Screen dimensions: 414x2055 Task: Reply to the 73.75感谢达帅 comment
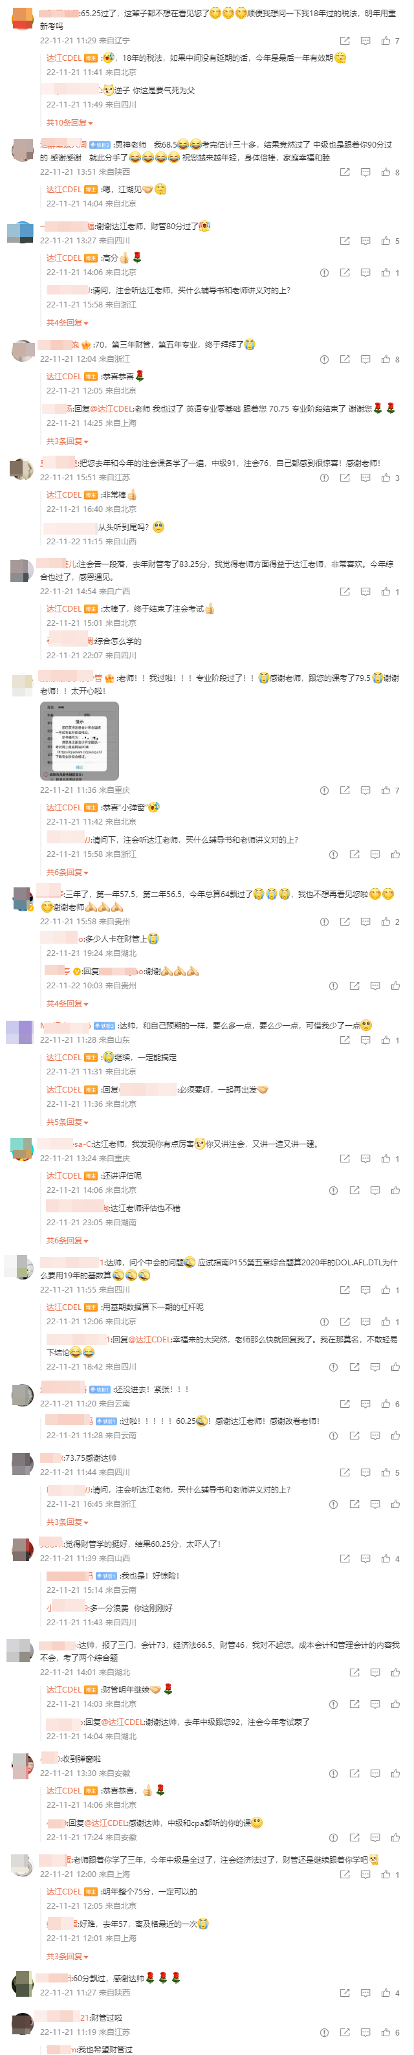pos(365,1472)
